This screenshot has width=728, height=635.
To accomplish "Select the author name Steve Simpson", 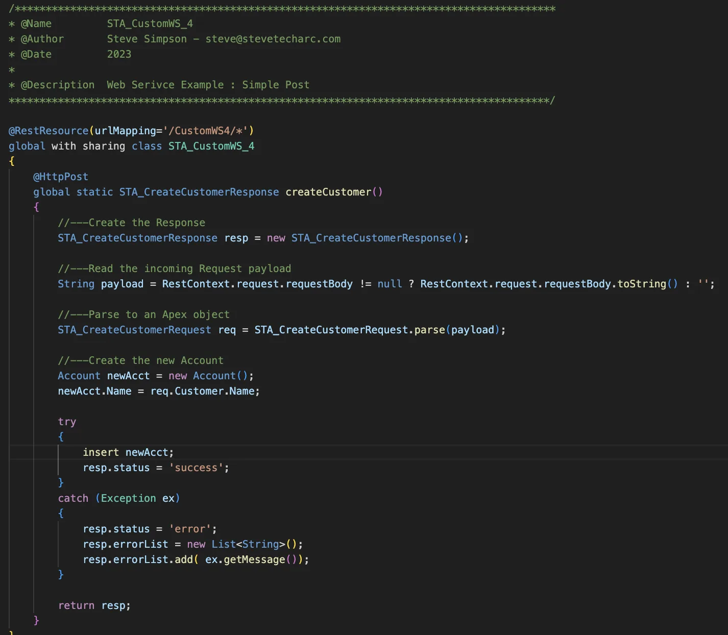I will coord(147,39).
